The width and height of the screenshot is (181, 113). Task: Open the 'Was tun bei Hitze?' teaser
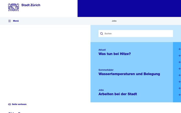115,54
